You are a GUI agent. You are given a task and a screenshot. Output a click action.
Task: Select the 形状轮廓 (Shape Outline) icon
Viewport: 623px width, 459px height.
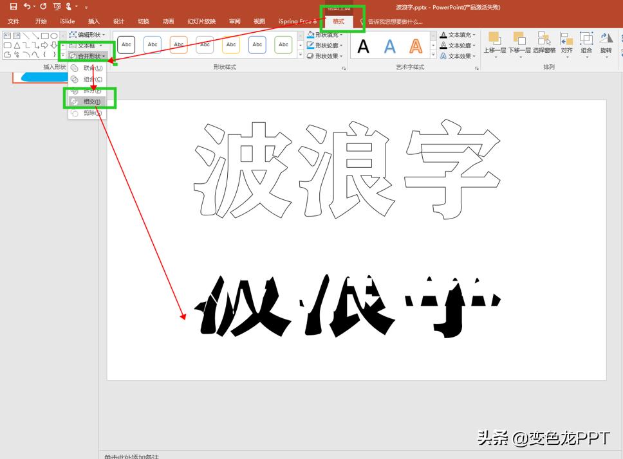point(311,46)
